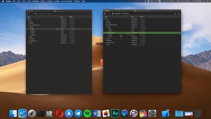Open the Spark mail app in the Dock
This screenshot has width=211, height=119.
[69, 113]
